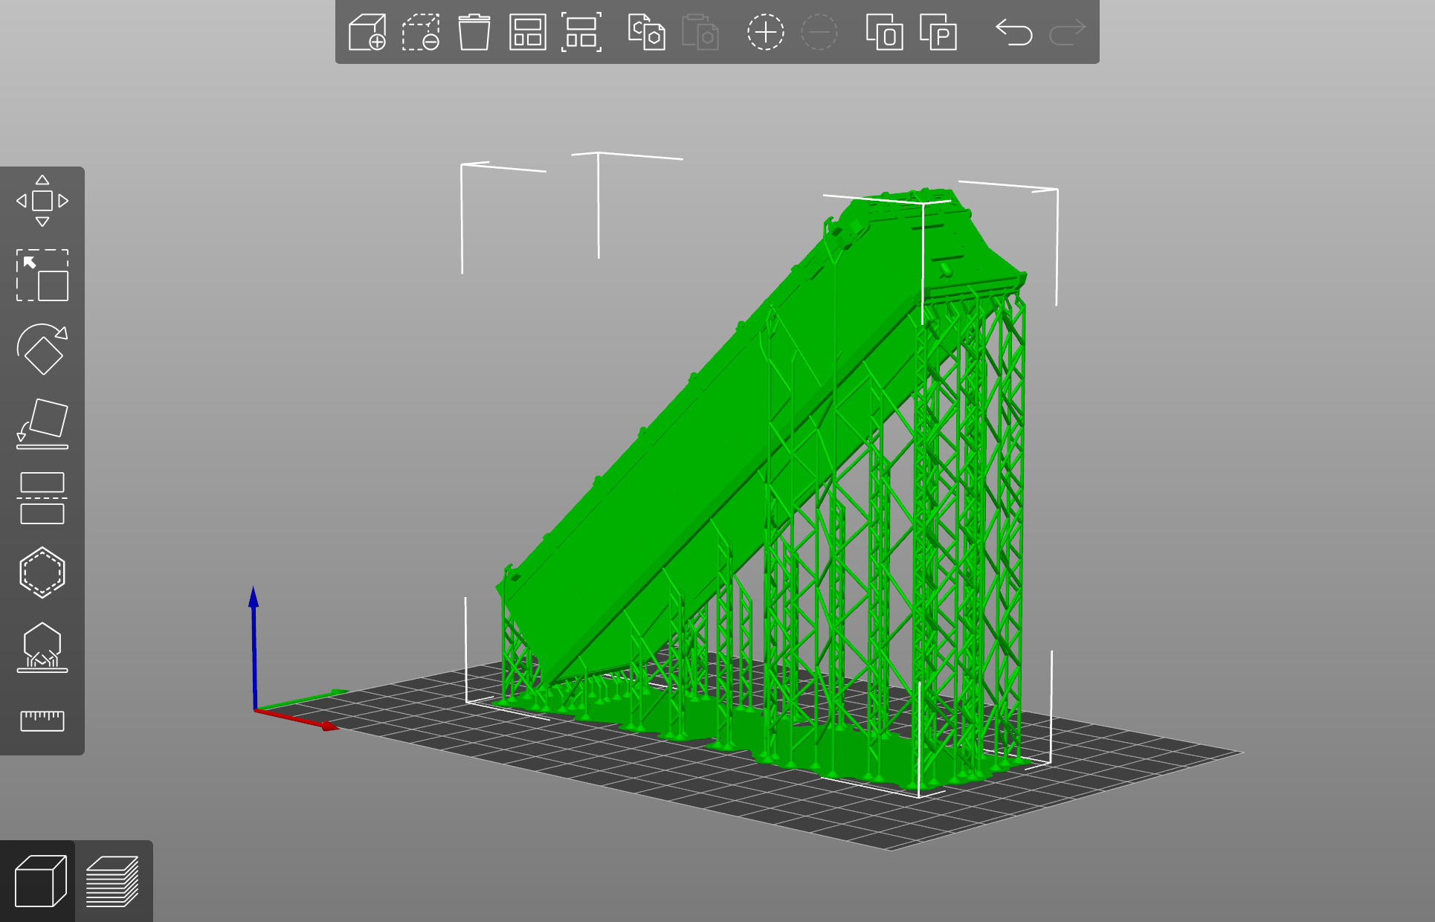Click Delete selected object icon
The height and width of the screenshot is (922, 1435).
pos(421,33)
